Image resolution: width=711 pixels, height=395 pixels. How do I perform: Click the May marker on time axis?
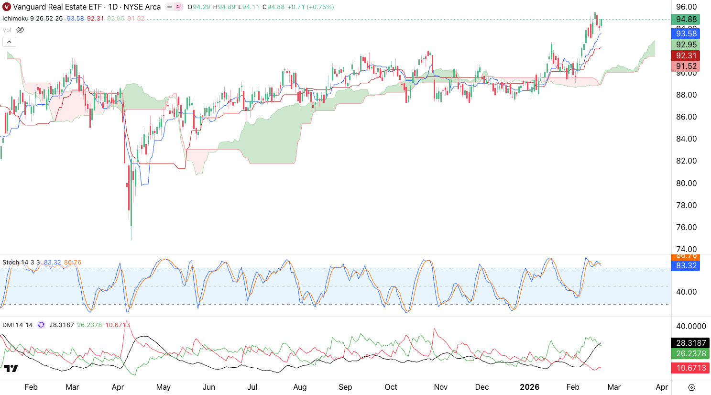163,387
